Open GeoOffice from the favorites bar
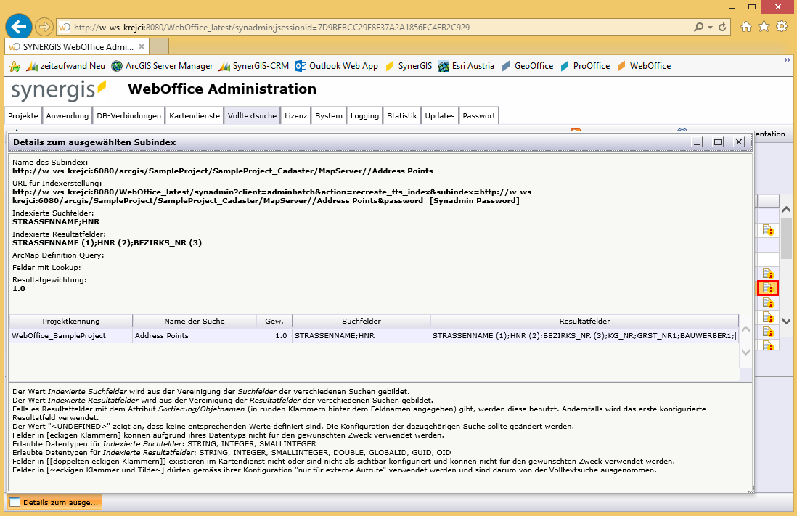Image resolution: width=797 pixels, height=516 pixels. tap(528, 66)
